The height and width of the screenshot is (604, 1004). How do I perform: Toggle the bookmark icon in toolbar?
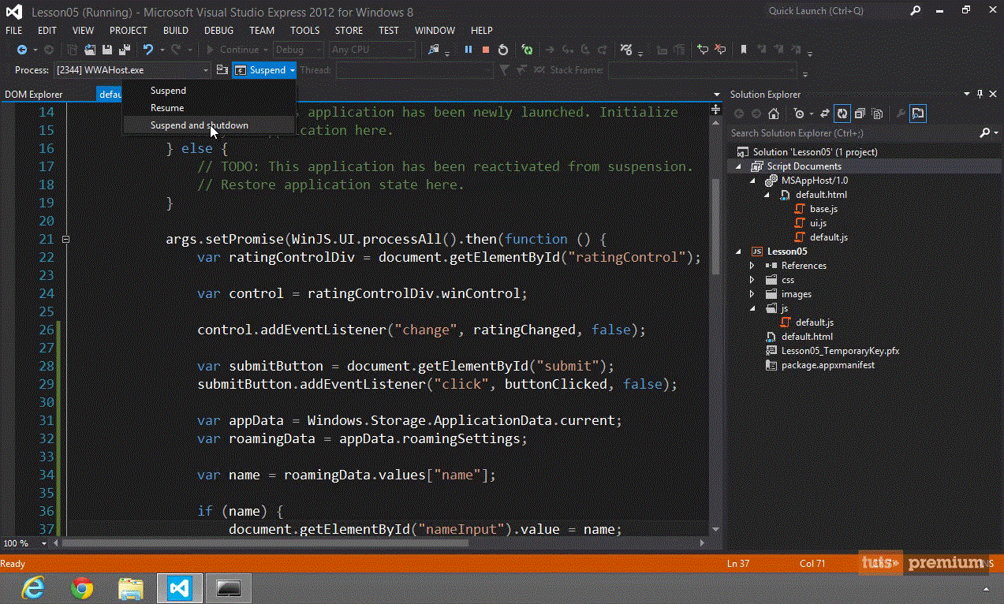click(743, 49)
